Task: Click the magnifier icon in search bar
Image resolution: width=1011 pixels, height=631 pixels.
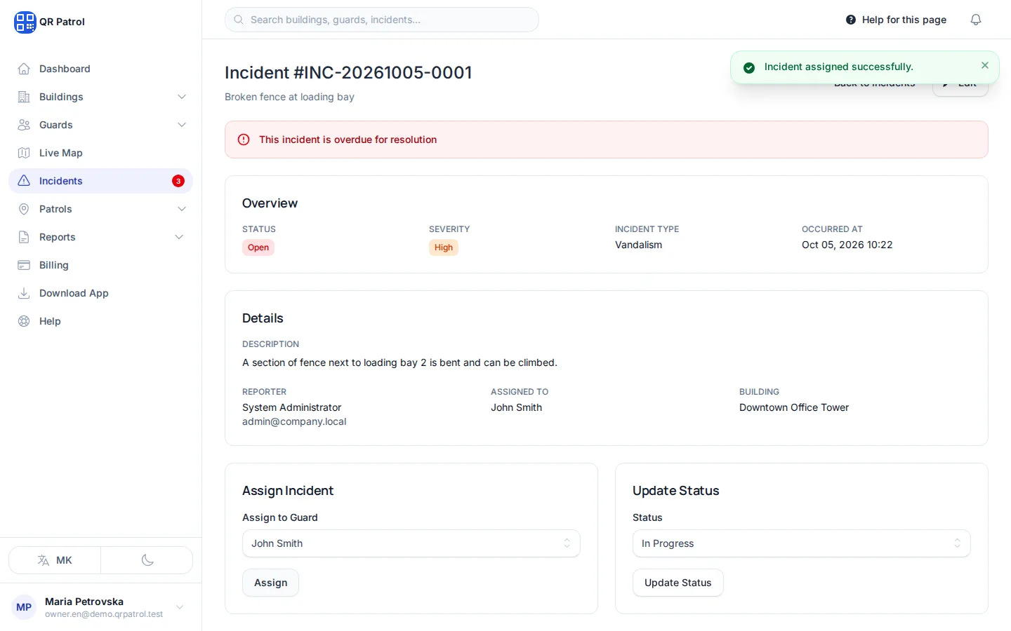Action: (239, 20)
